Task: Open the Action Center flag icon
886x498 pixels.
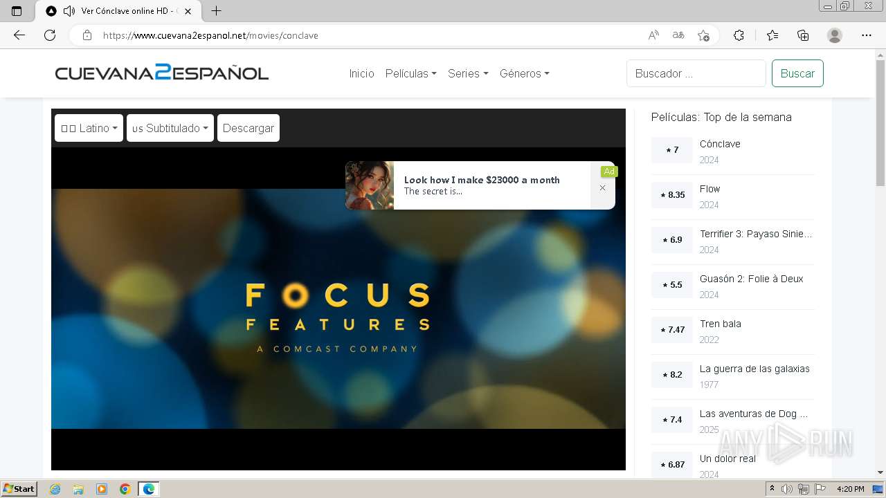Action: [x=820, y=489]
